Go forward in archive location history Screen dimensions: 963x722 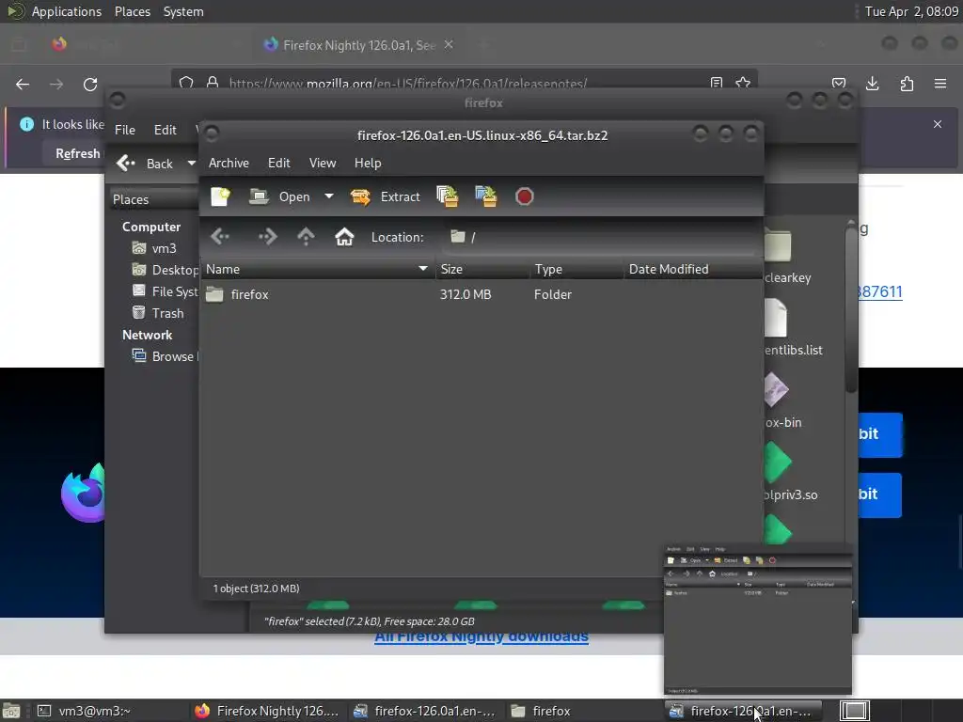pos(267,236)
